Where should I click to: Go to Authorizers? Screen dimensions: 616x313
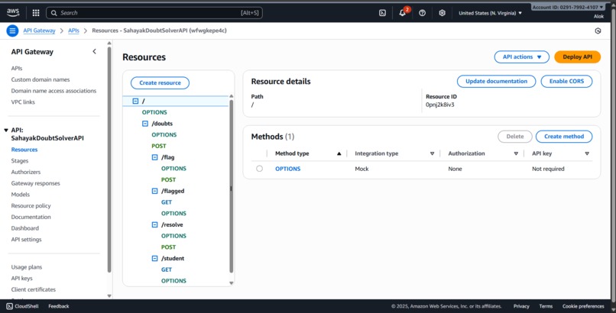tap(26, 173)
